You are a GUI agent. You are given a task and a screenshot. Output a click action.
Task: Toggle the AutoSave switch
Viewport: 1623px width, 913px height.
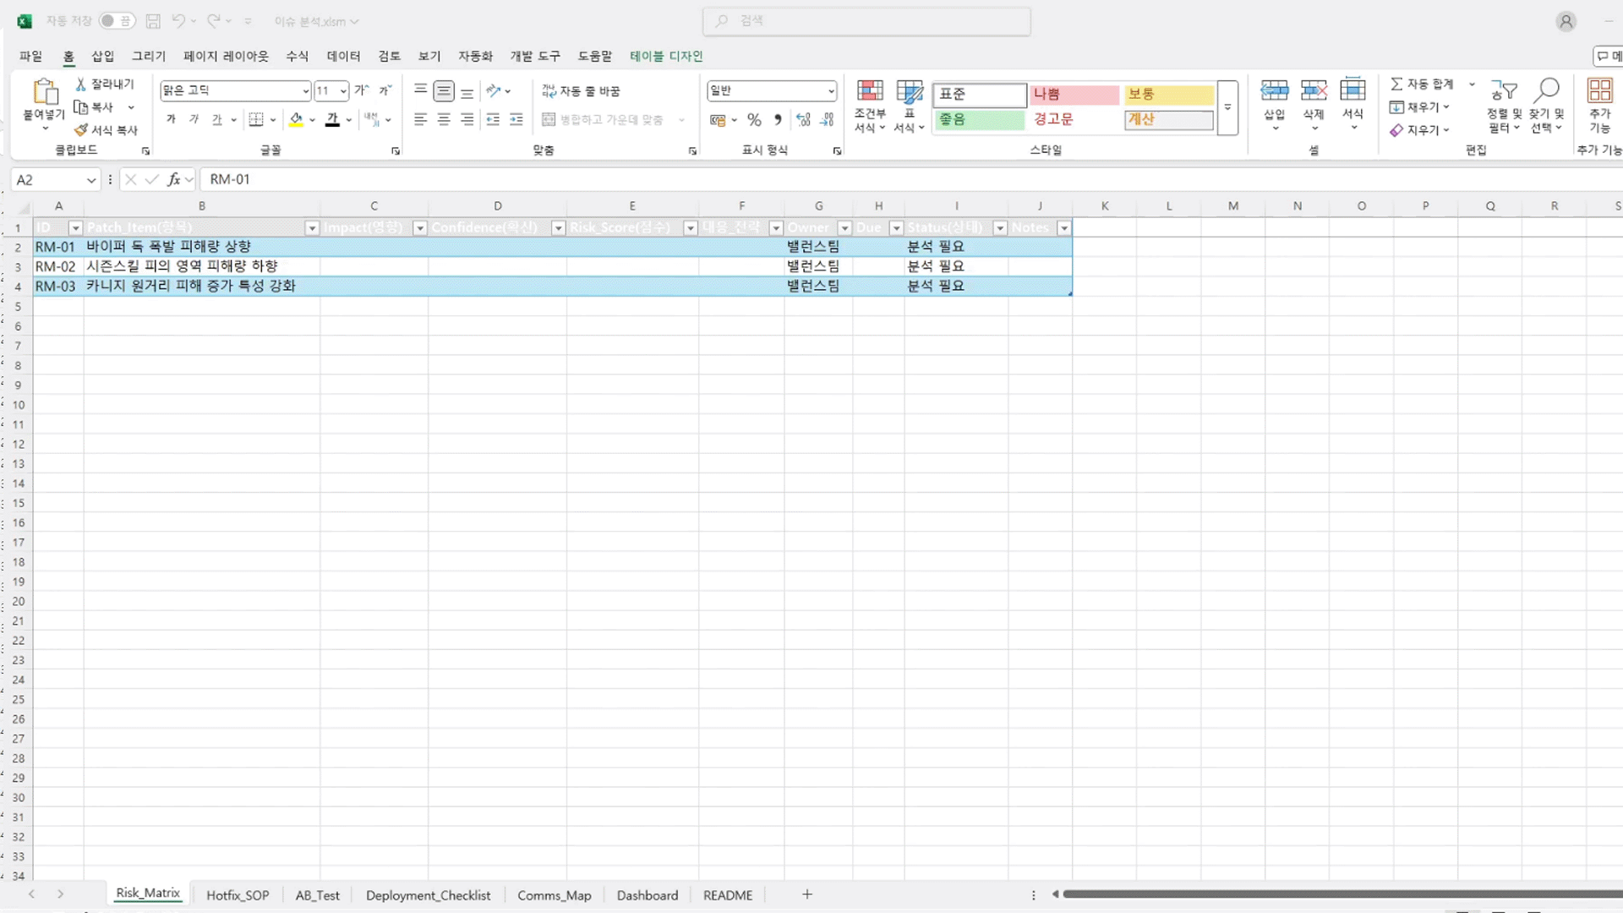click(x=116, y=21)
